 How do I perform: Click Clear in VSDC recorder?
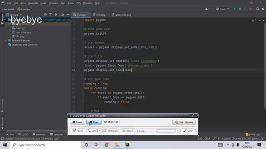[188, 131]
